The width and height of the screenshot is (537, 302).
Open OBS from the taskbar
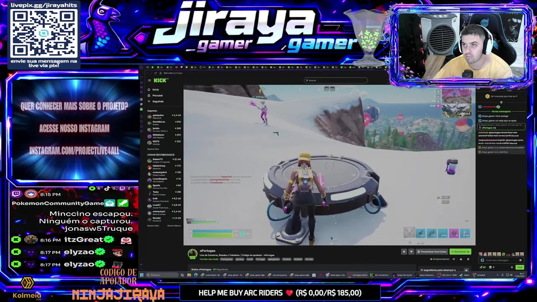[x=447, y=275]
